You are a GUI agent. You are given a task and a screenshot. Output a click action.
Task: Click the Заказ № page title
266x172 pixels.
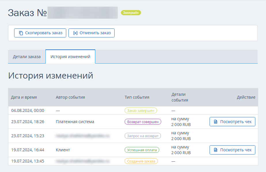pos(27,13)
